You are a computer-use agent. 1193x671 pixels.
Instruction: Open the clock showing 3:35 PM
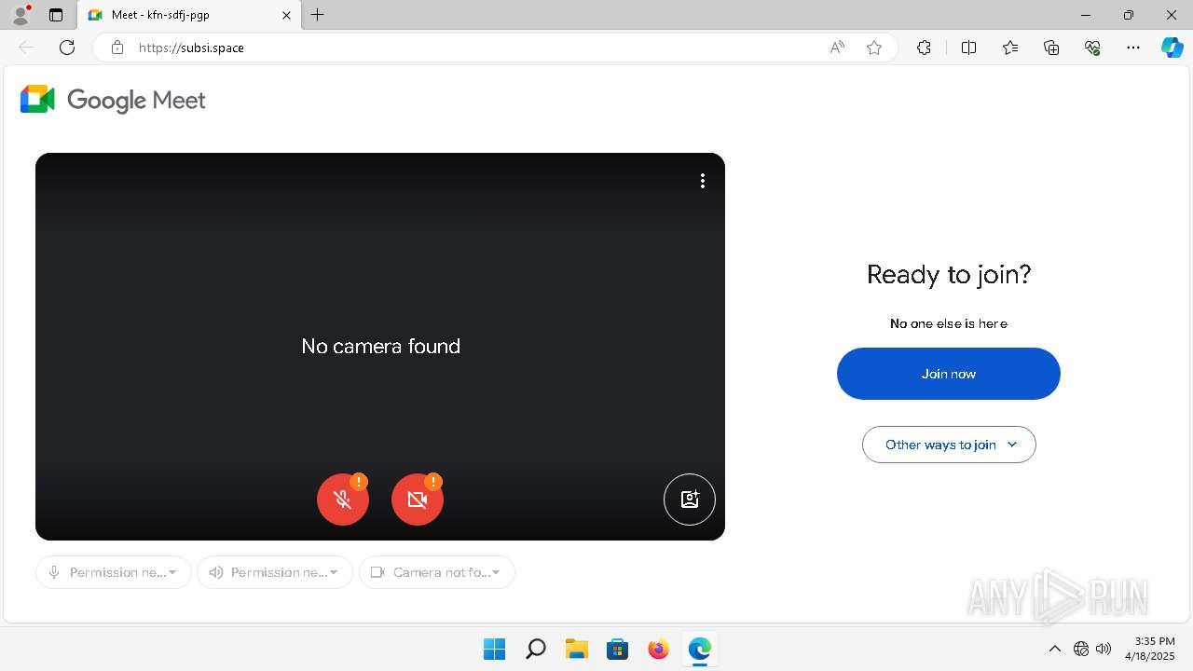coord(1150,649)
